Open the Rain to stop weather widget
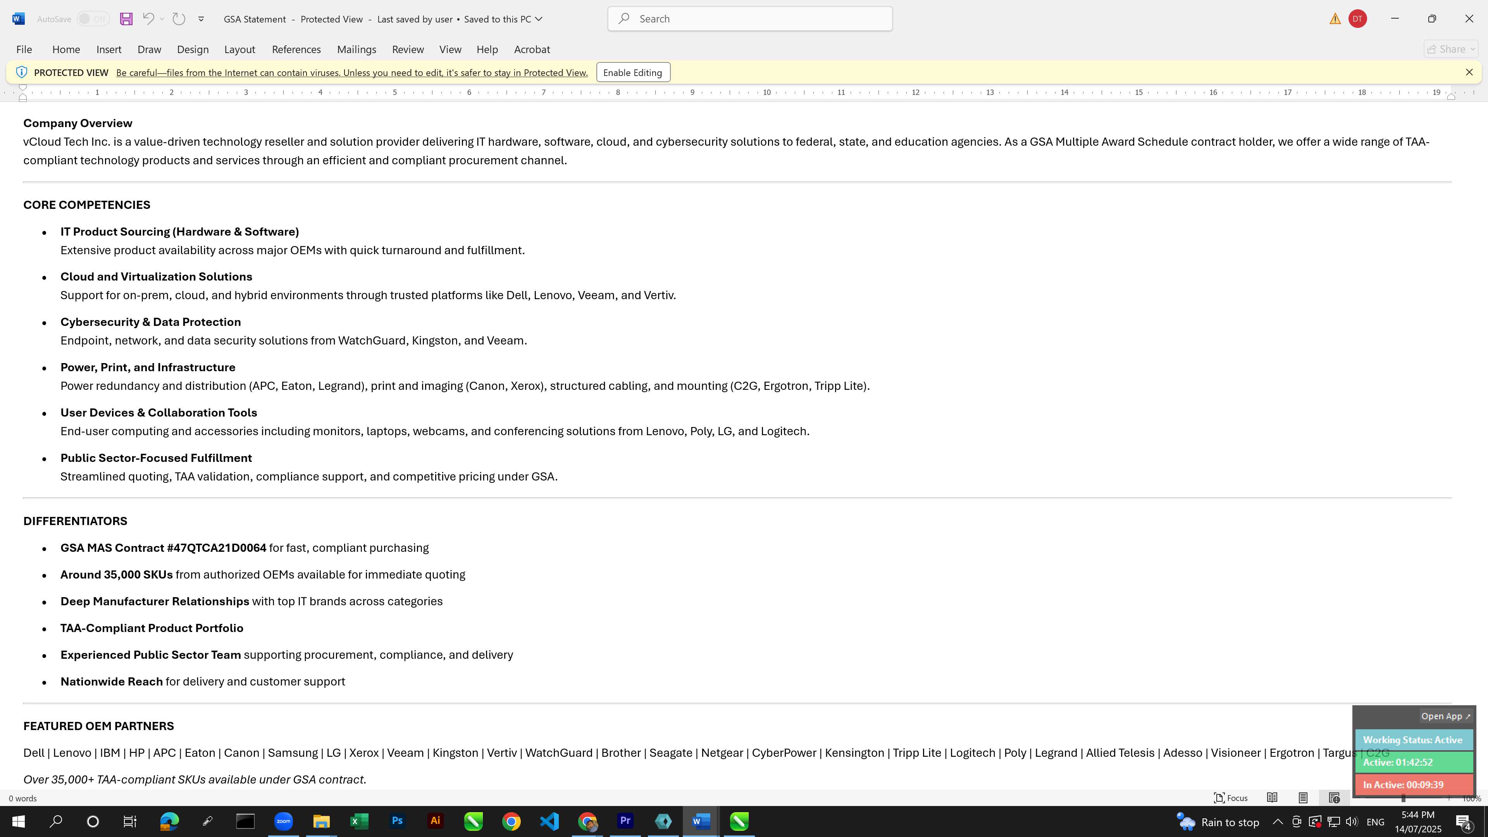This screenshot has height=837, width=1488. click(1217, 822)
